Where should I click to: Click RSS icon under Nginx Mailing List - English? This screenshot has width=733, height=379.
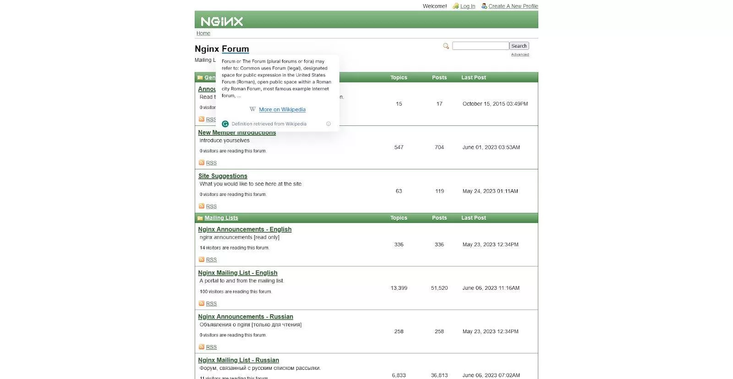coord(202,303)
